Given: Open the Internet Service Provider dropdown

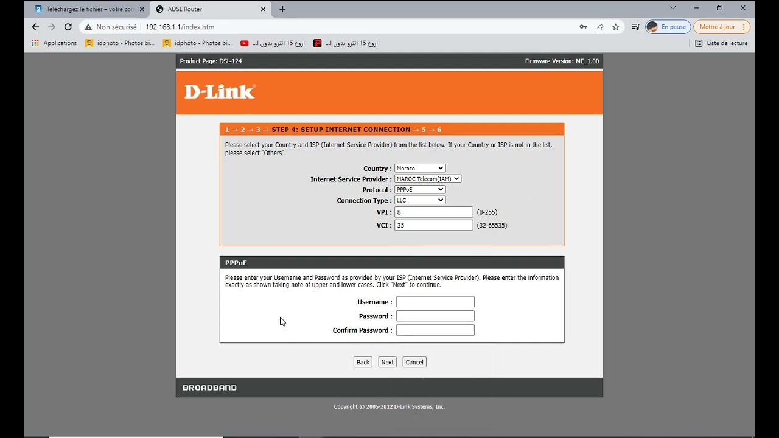Looking at the screenshot, I should coord(428,179).
